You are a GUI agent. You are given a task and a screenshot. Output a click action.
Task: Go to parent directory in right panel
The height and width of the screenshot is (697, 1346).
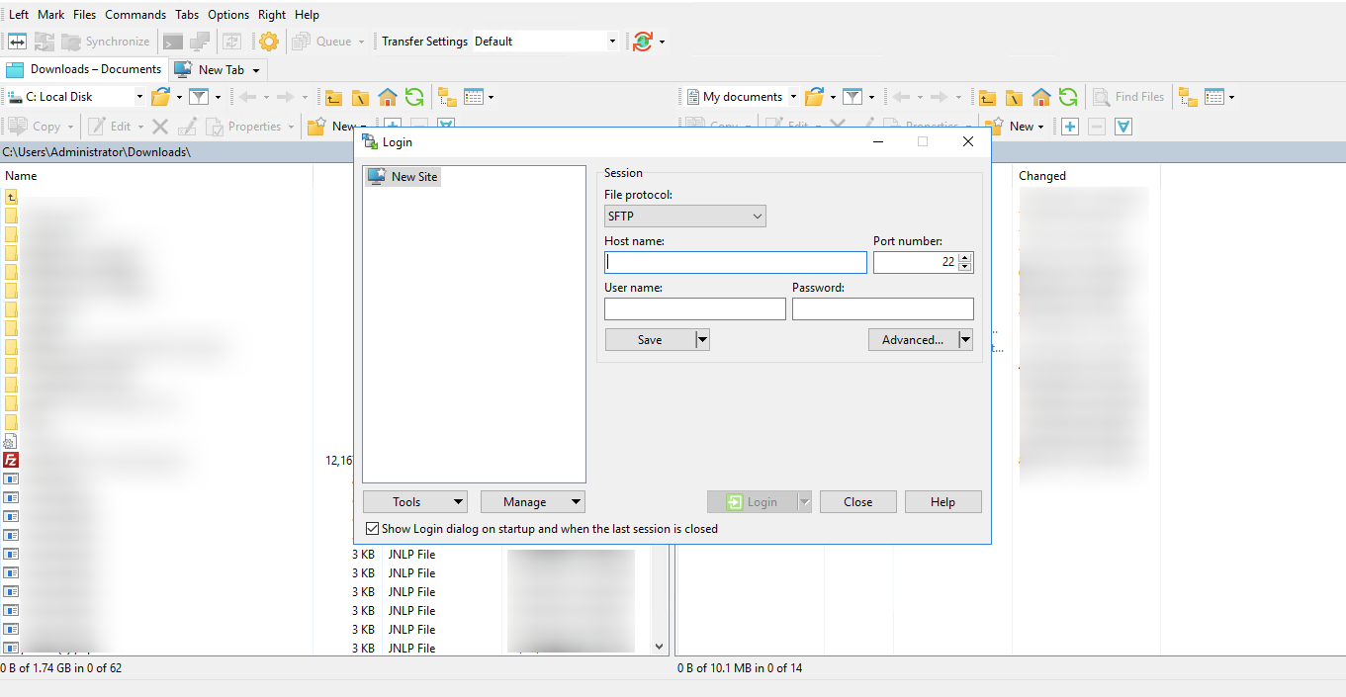pyautogui.click(x=987, y=97)
